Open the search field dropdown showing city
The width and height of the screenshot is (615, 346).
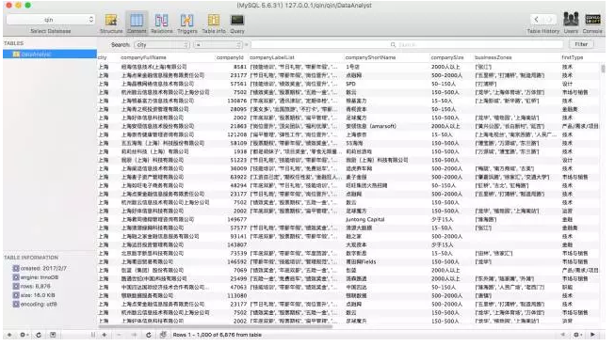point(162,45)
